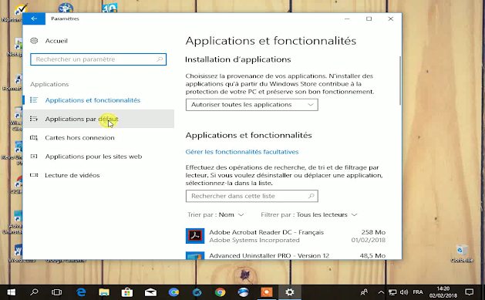Click the Applications pour les sites web icon
The image size is (485, 300).
tap(34, 157)
